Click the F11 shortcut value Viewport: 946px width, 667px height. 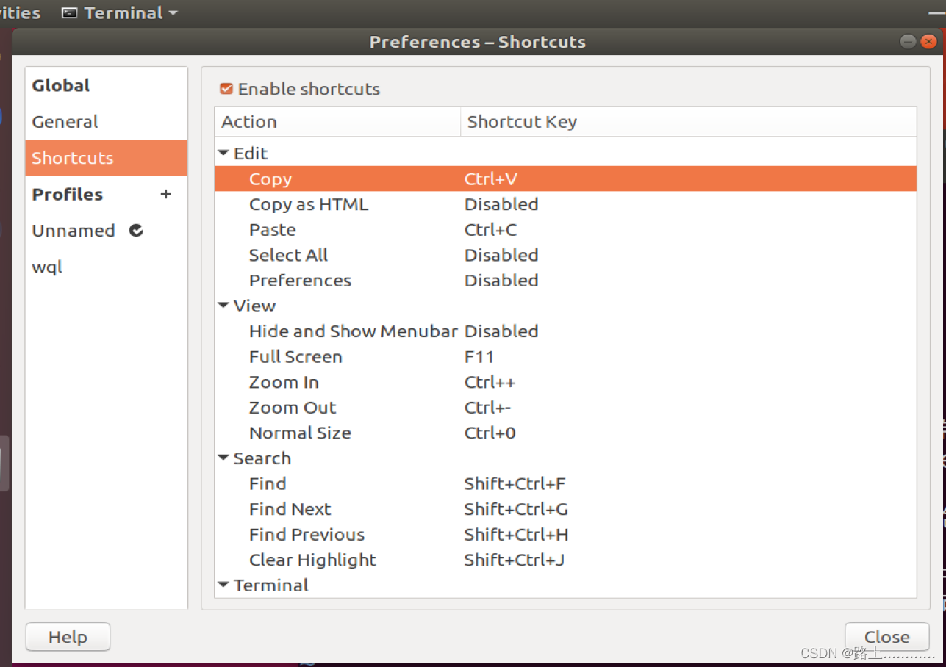pyautogui.click(x=479, y=357)
